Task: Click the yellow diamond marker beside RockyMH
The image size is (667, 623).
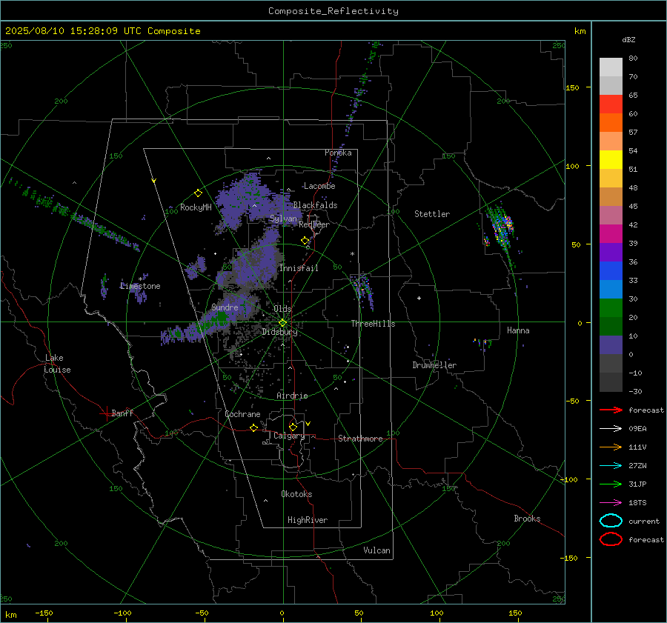Action: coord(198,193)
